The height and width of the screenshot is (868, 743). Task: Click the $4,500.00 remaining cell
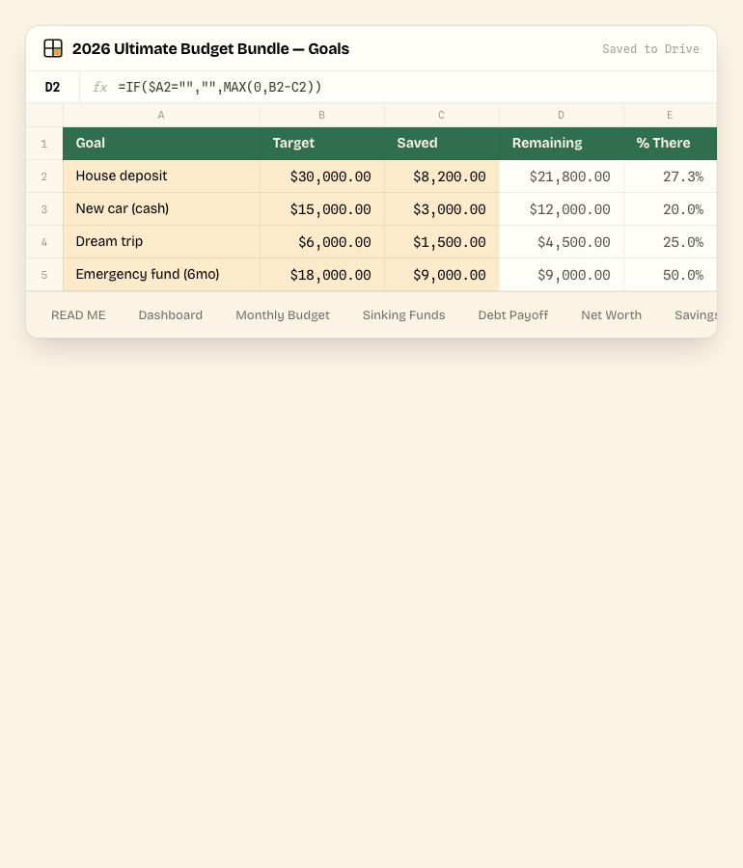[561, 241]
